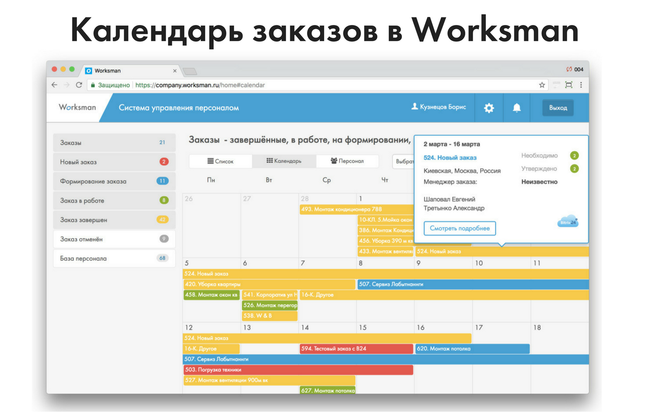Open Заказ завершен in the sidebar
Image resolution: width=649 pixels, height=412 pixels.
click(x=114, y=220)
